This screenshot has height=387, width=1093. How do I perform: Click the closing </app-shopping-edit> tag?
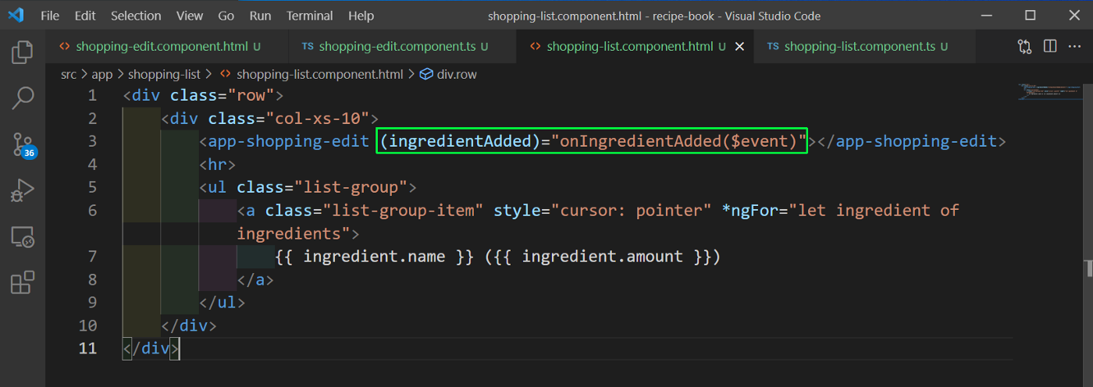click(911, 141)
